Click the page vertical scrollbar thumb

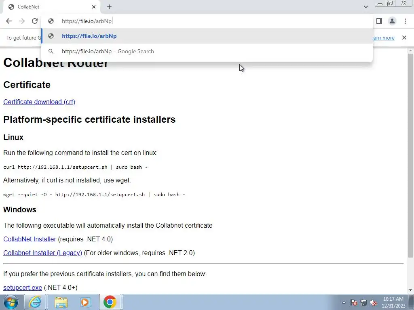pos(410,155)
